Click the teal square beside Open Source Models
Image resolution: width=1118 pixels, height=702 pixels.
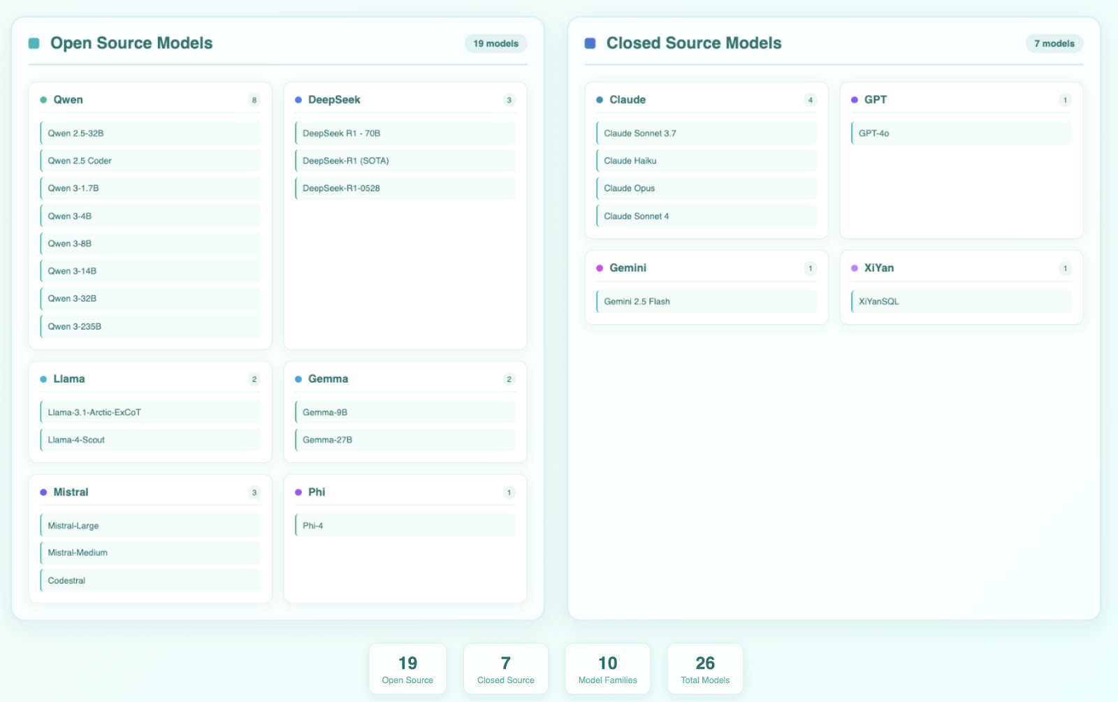point(34,43)
